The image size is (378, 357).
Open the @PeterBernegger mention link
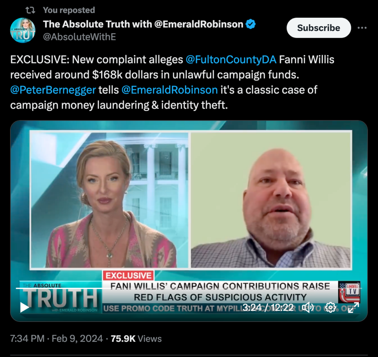[x=53, y=90]
